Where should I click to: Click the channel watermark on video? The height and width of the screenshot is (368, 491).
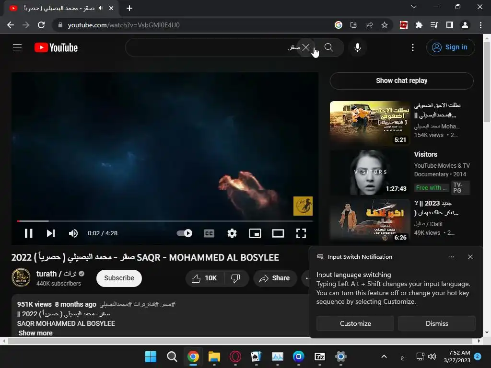(303, 206)
